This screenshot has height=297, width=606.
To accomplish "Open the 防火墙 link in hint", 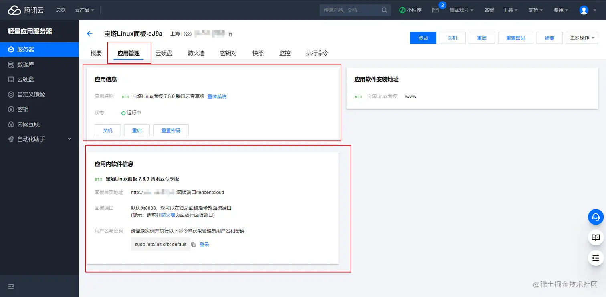I will 168,215.
